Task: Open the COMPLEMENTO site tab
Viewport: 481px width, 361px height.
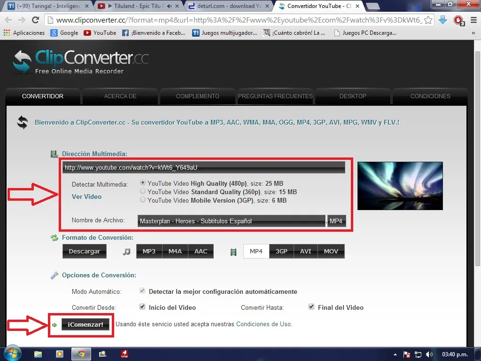Action: coord(198,96)
